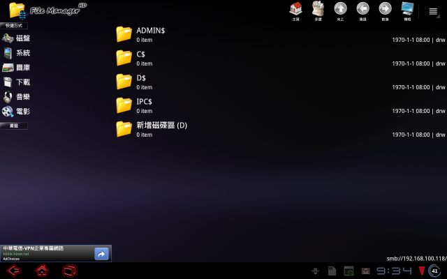Image resolution: width=447 pixels, height=279 pixels.
Task: Open the 音樂 music shortcut
Action: [x=16, y=97]
